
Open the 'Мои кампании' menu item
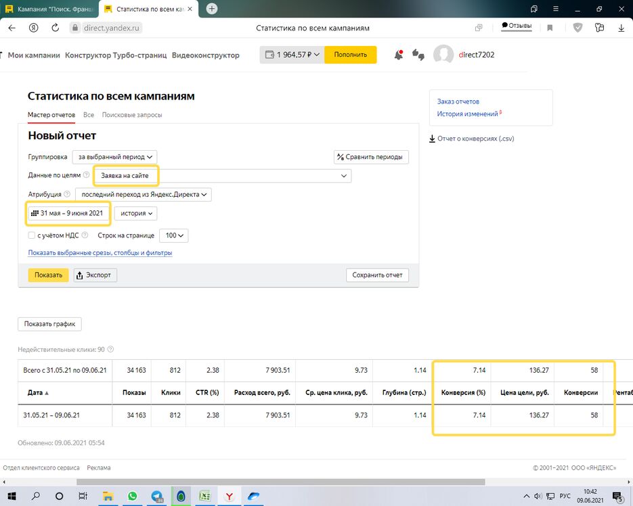(34, 55)
